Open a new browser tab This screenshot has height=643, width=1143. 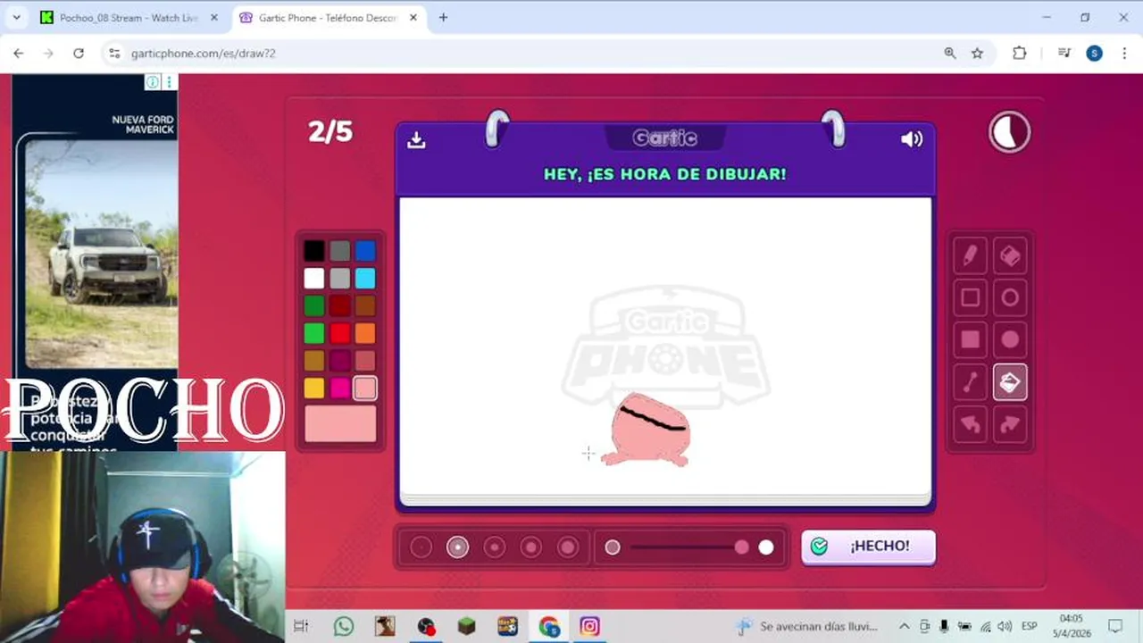coord(443,18)
